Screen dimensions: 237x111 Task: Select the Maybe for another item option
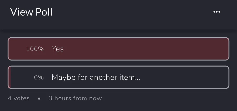[x=118, y=77]
